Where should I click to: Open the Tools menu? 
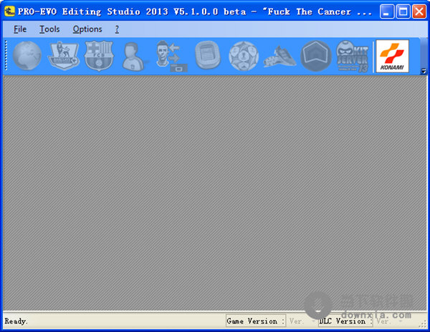pyautogui.click(x=49, y=29)
